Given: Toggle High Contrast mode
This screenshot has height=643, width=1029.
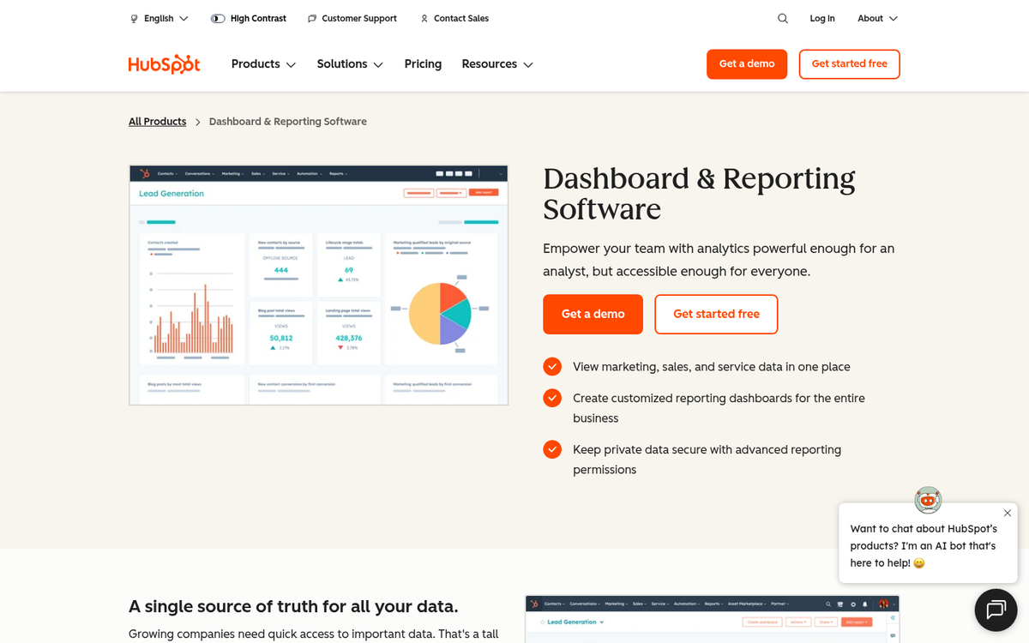Looking at the screenshot, I should tap(217, 18).
